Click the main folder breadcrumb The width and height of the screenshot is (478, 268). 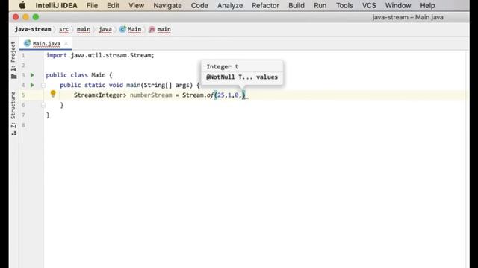tap(83, 29)
